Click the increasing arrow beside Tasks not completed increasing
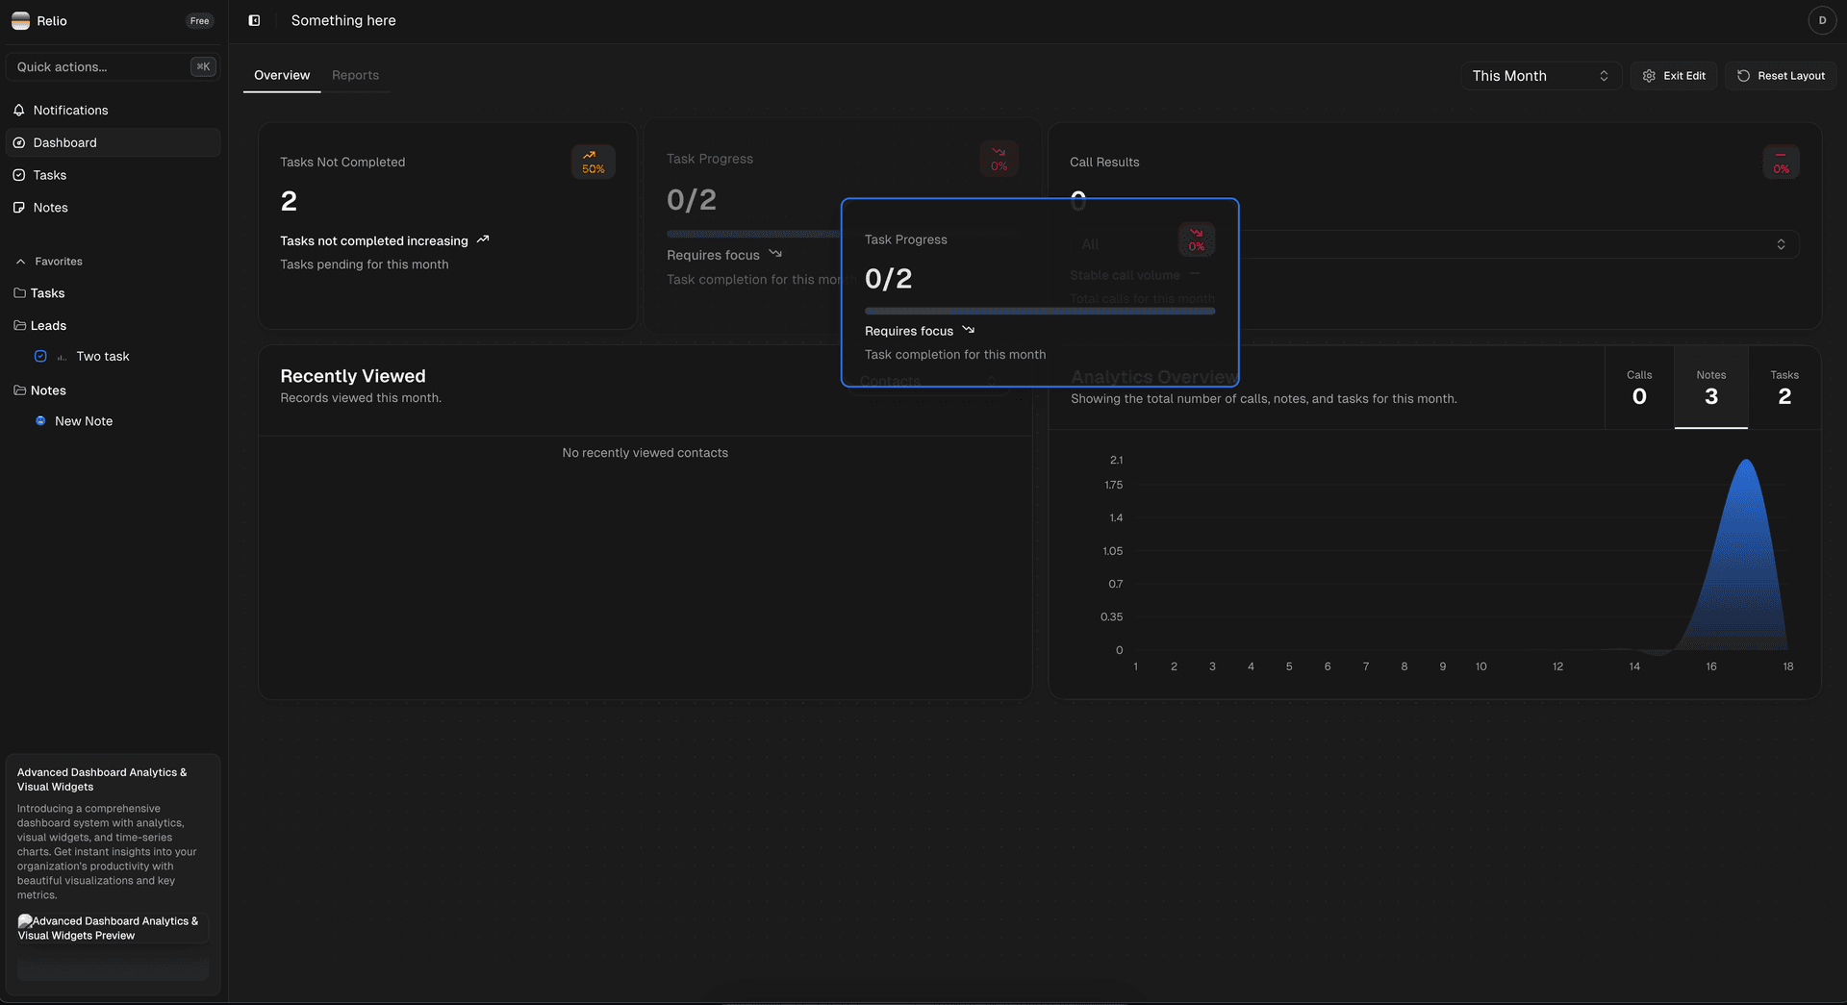This screenshot has height=1005, width=1847. (483, 240)
